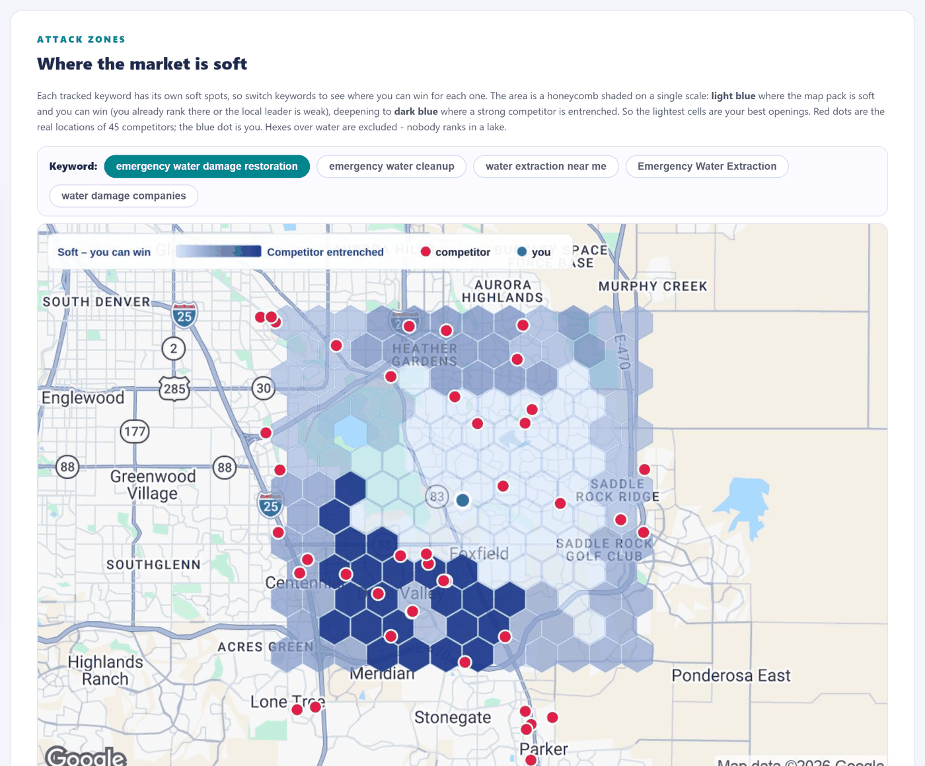
Task: Pick the 'water damage companies' keyword pill
Action: (x=124, y=196)
